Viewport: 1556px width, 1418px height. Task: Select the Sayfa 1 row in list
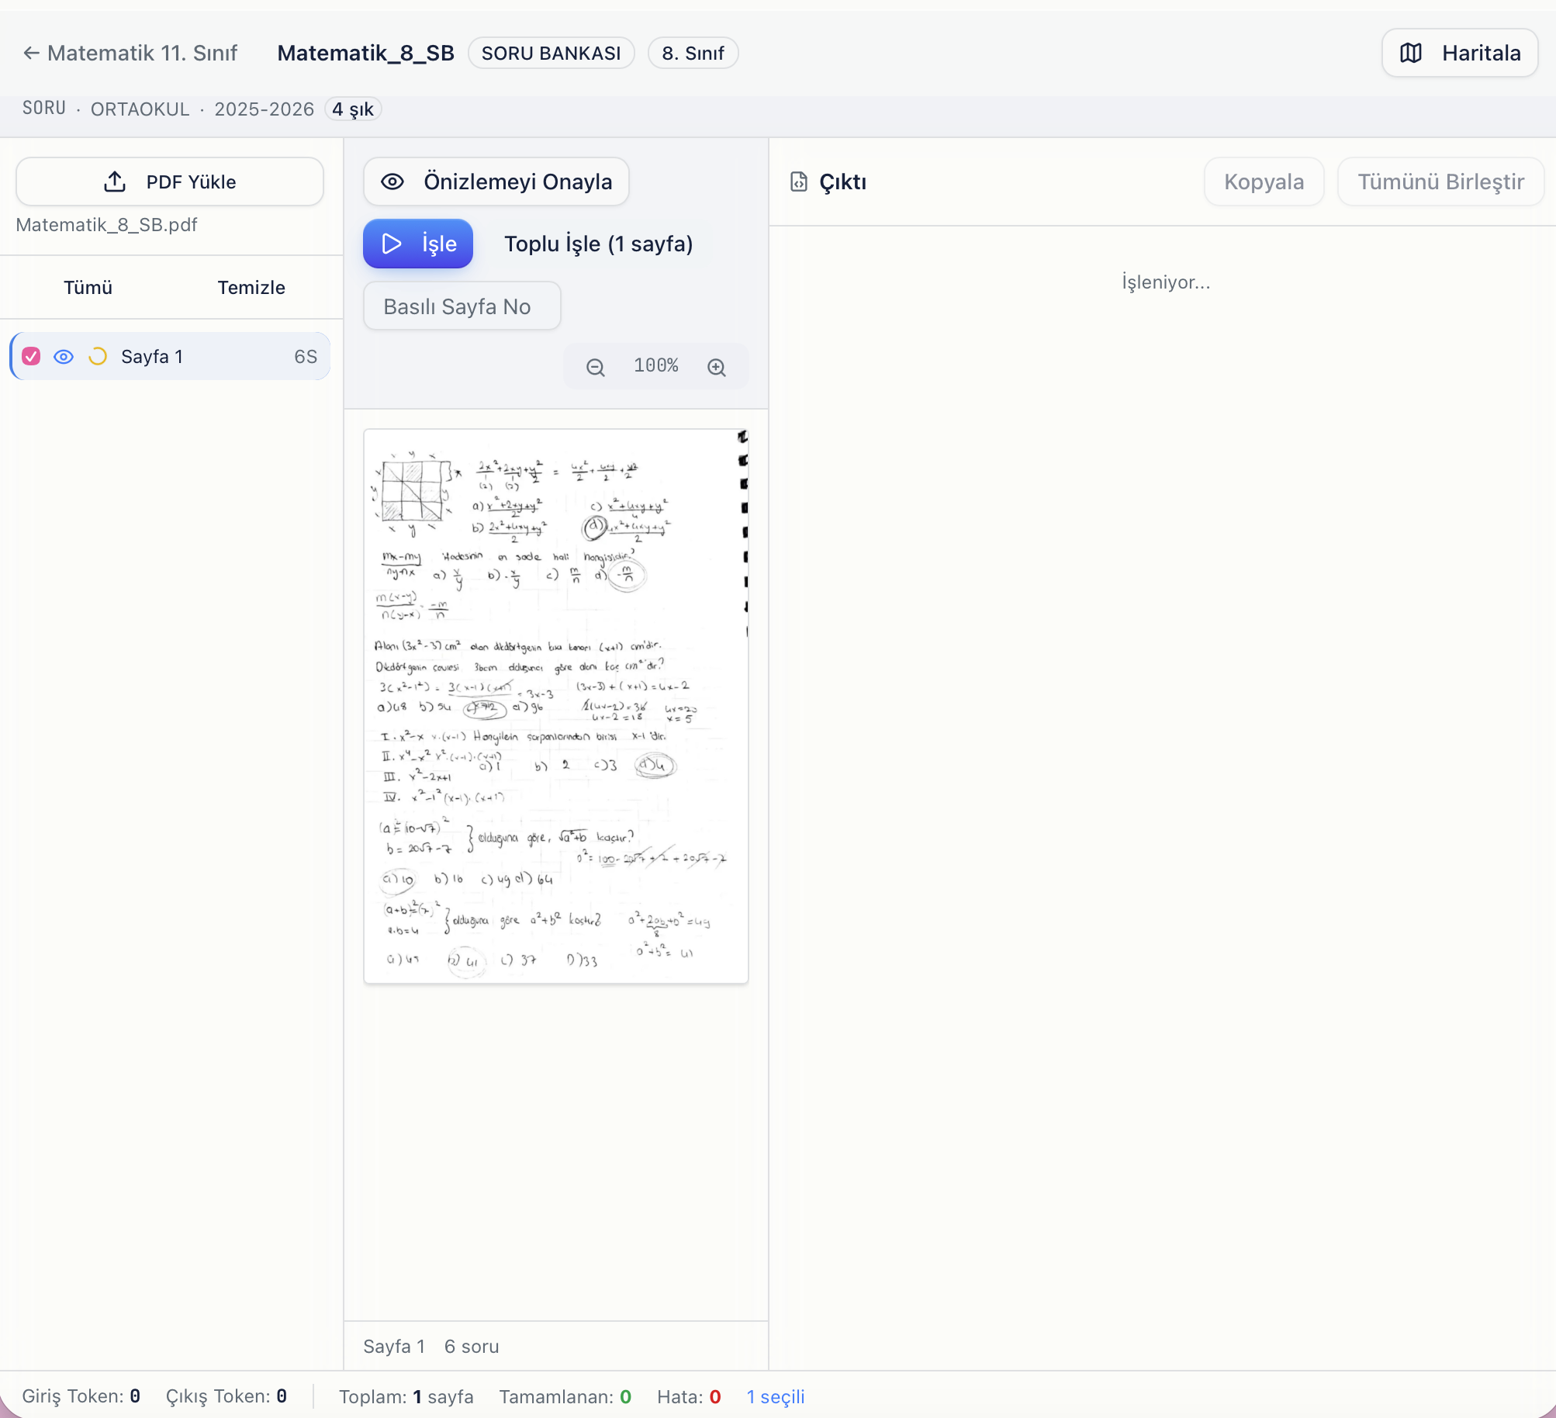pos(170,356)
